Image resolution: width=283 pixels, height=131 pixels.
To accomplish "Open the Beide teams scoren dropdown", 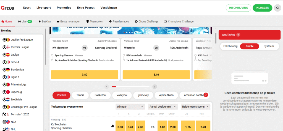I will click(195, 107).
